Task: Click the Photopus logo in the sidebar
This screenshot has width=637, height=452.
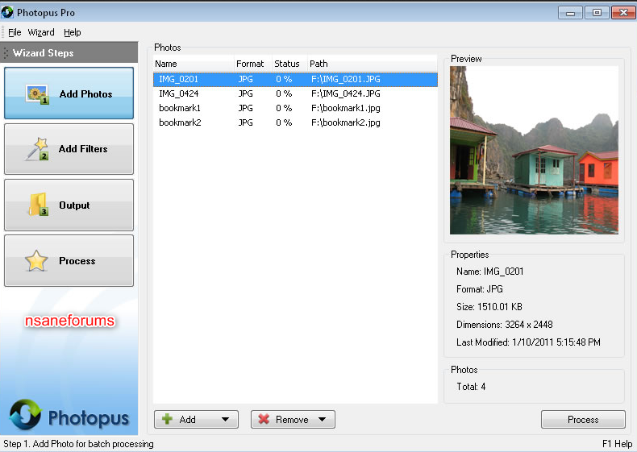Action: pos(69,416)
